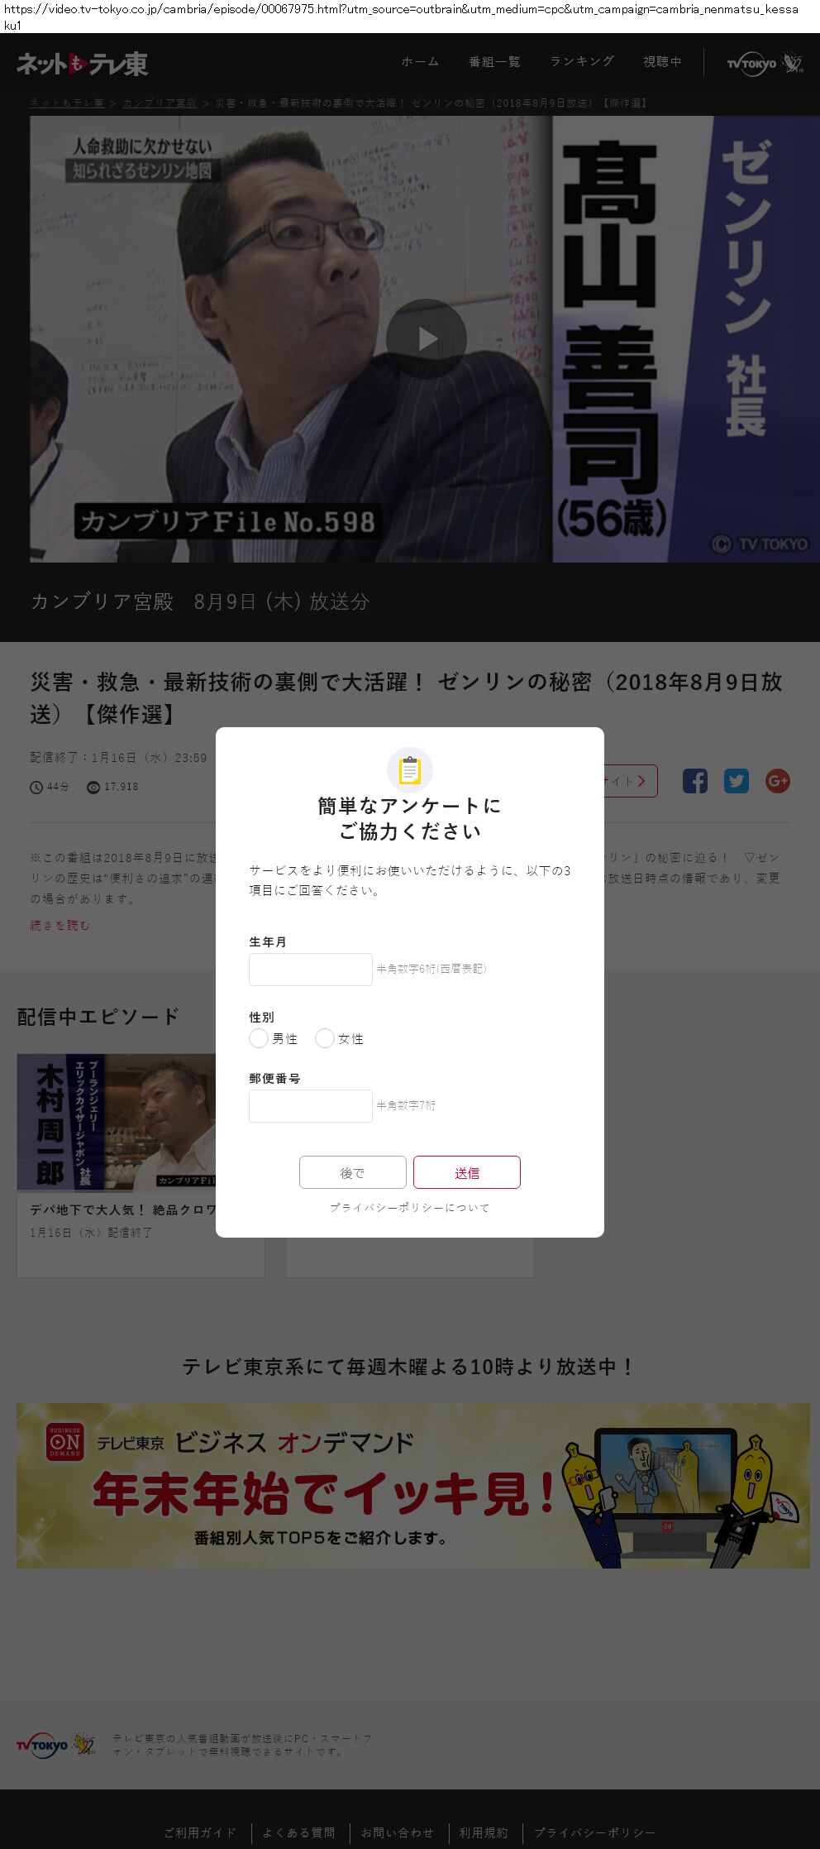Viewport: 820px width, 1849px height.
Task: Select the 男性 radio button
Action: tap(259, 1038)
